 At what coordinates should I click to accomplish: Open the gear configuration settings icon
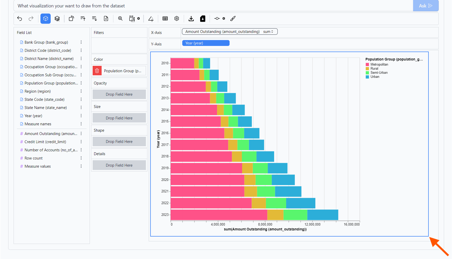(177, 19)
